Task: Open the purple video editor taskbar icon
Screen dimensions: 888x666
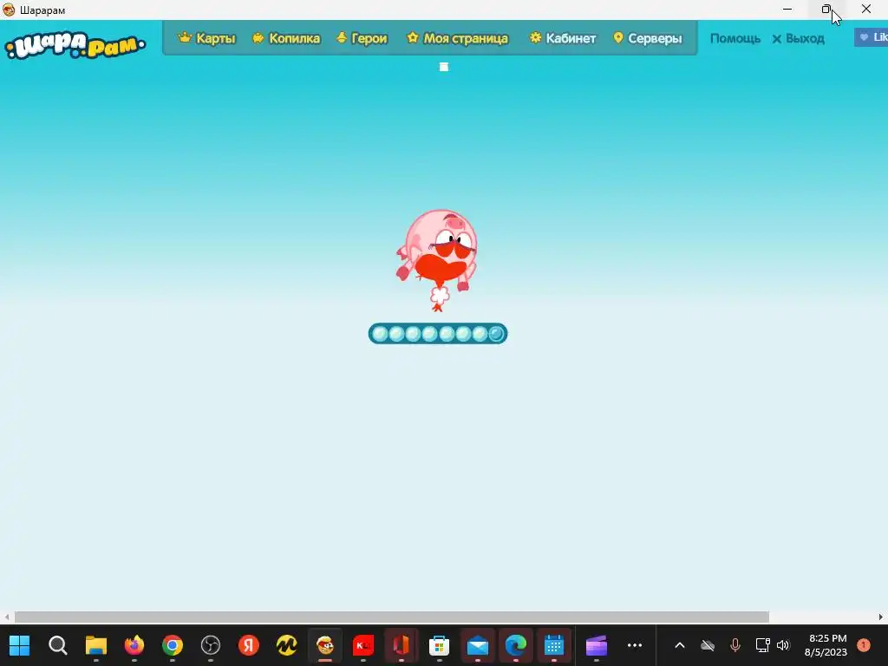Action: [597, 645]
